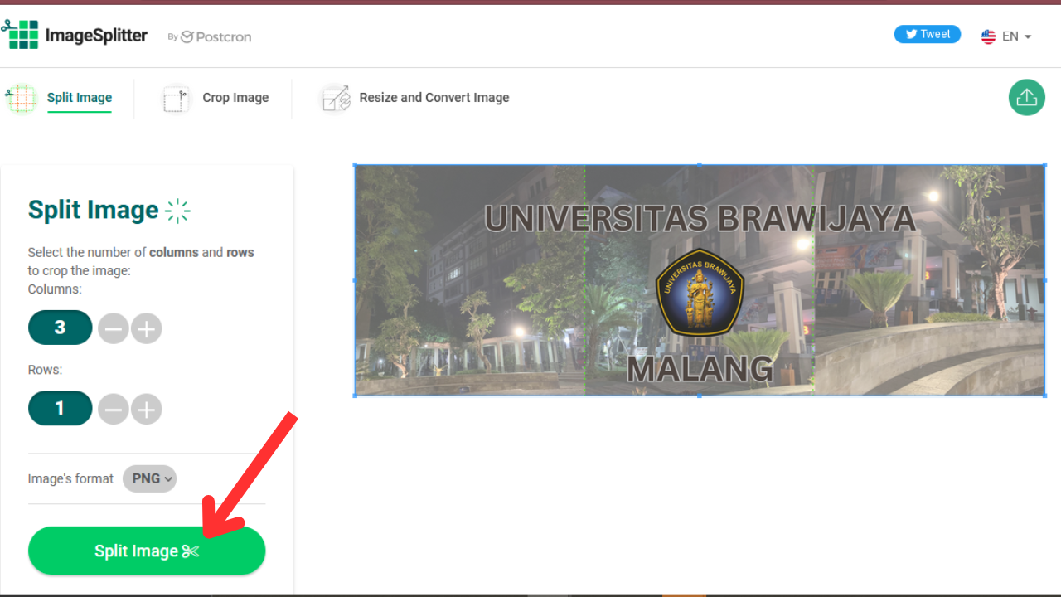This screenshot has height=597, width=1061.
Task: Click the Resize and Convert icon
Action: point(335,99)
